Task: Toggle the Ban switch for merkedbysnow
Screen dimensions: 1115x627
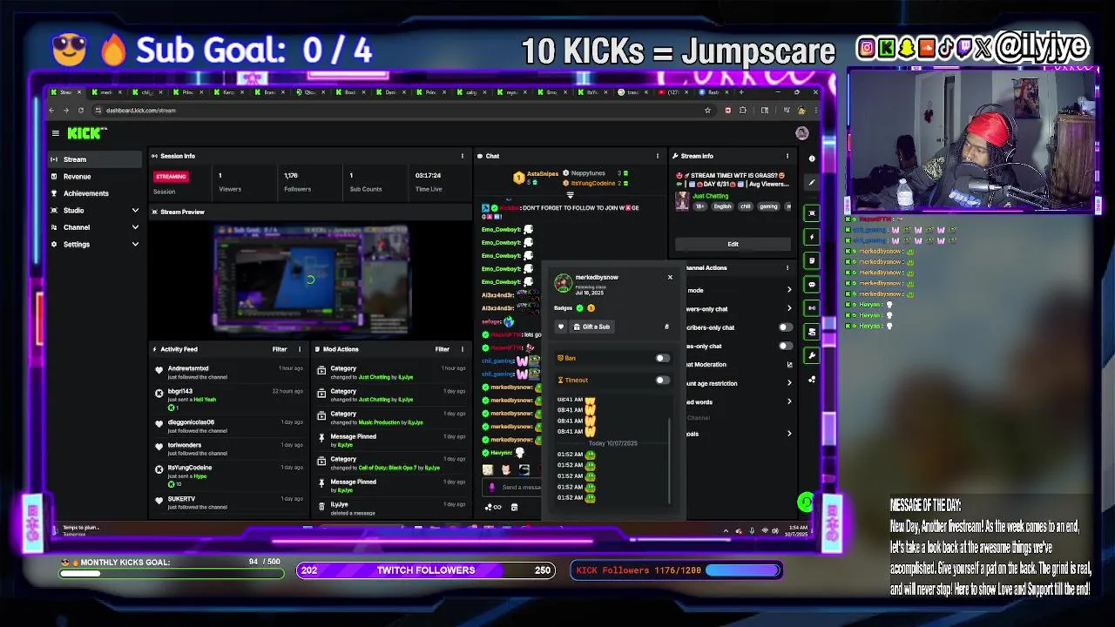Action: click(662, 358)
